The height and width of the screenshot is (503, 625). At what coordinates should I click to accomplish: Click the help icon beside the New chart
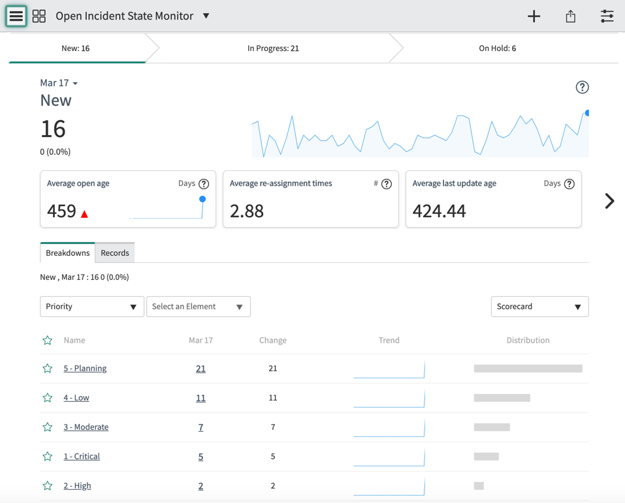tap(582, 87)
